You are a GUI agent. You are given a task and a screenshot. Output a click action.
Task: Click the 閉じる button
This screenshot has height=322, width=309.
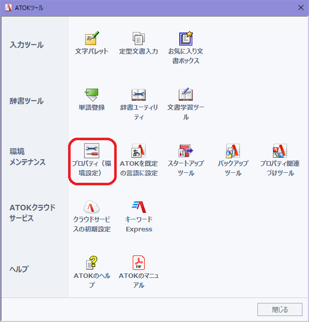pos(280,309)
